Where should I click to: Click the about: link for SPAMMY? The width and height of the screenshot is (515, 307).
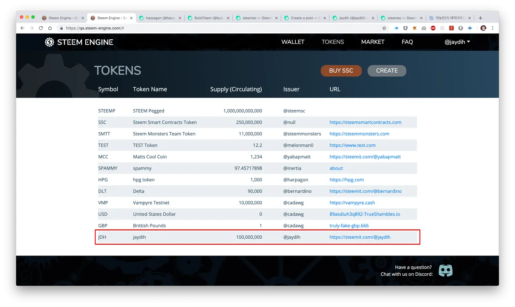click(x=336, y=168)
